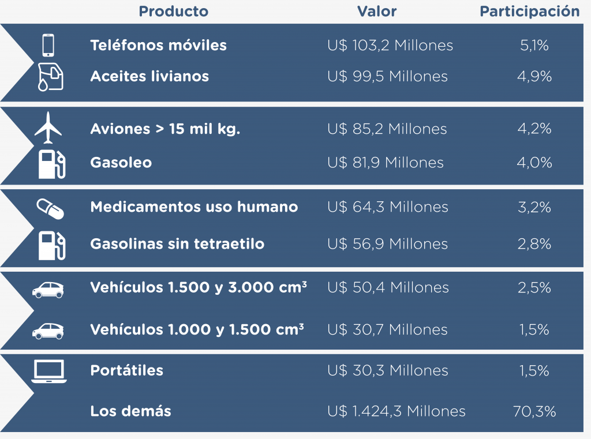Click the car icon beside Vehículos 1.500 y 3.000 cm³

48,288
